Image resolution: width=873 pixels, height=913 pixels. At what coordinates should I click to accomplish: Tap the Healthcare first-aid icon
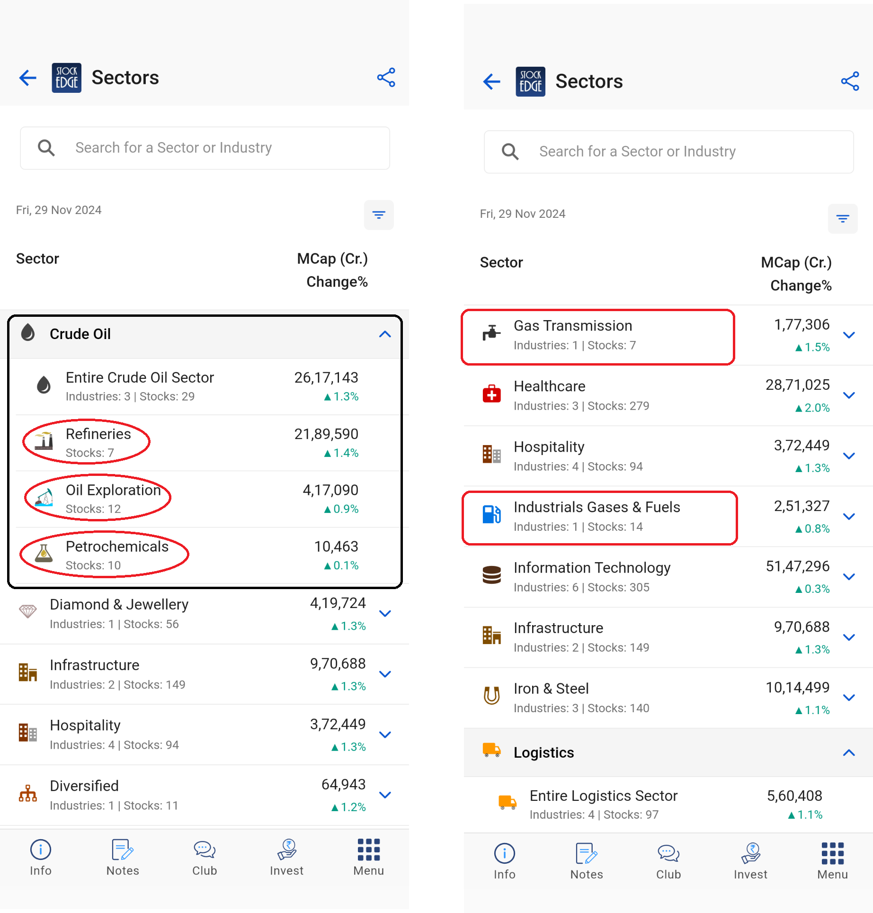(491, 394)
